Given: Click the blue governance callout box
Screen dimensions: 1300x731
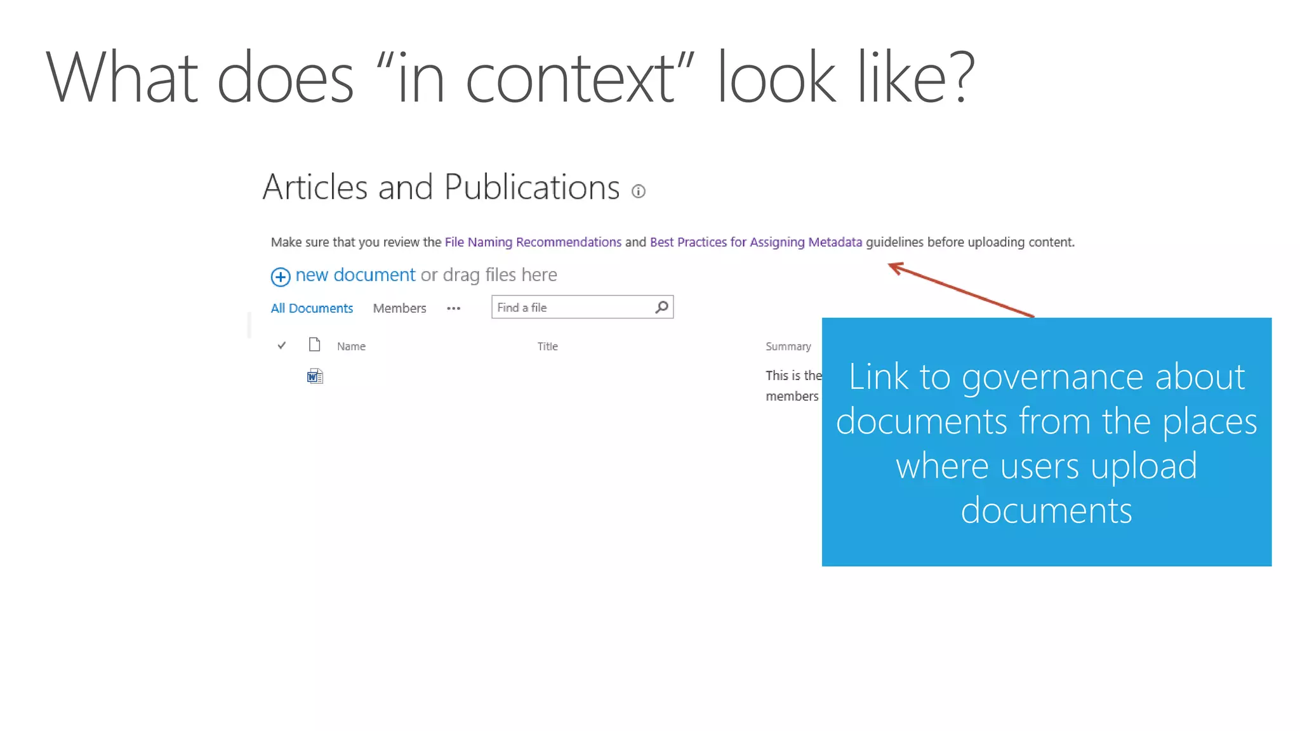Looking at the screenshot, I should [1046, 442].
